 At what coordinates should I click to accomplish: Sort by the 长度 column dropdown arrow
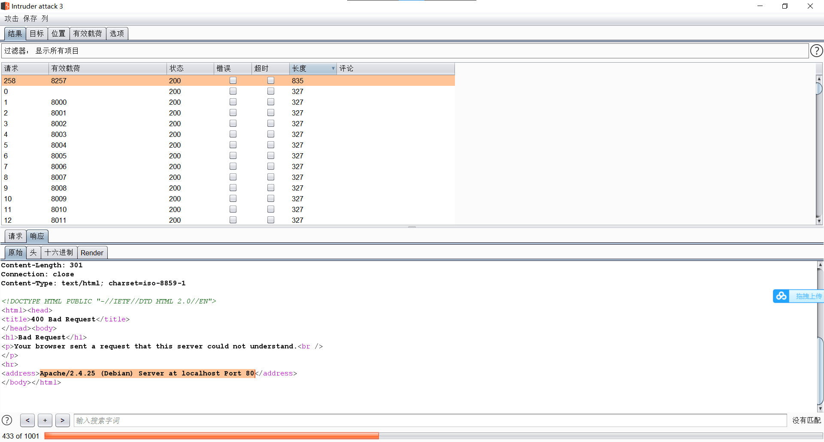(333, 68)
